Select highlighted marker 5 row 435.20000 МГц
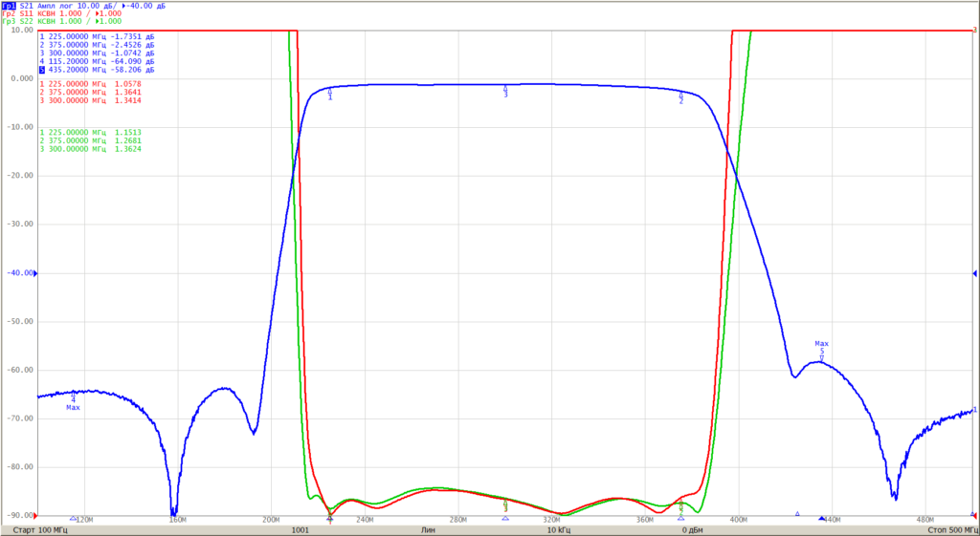Viewport: 980px width, 536px height. coord(97,70)
